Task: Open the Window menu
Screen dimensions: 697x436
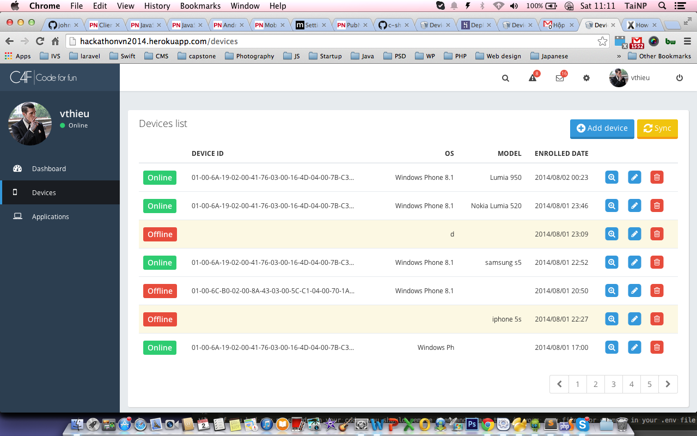Action: [245, 6]
